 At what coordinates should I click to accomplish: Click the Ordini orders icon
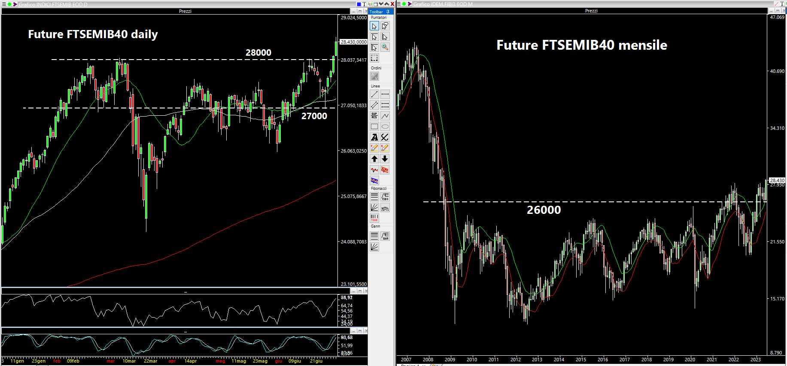[374, 76]
